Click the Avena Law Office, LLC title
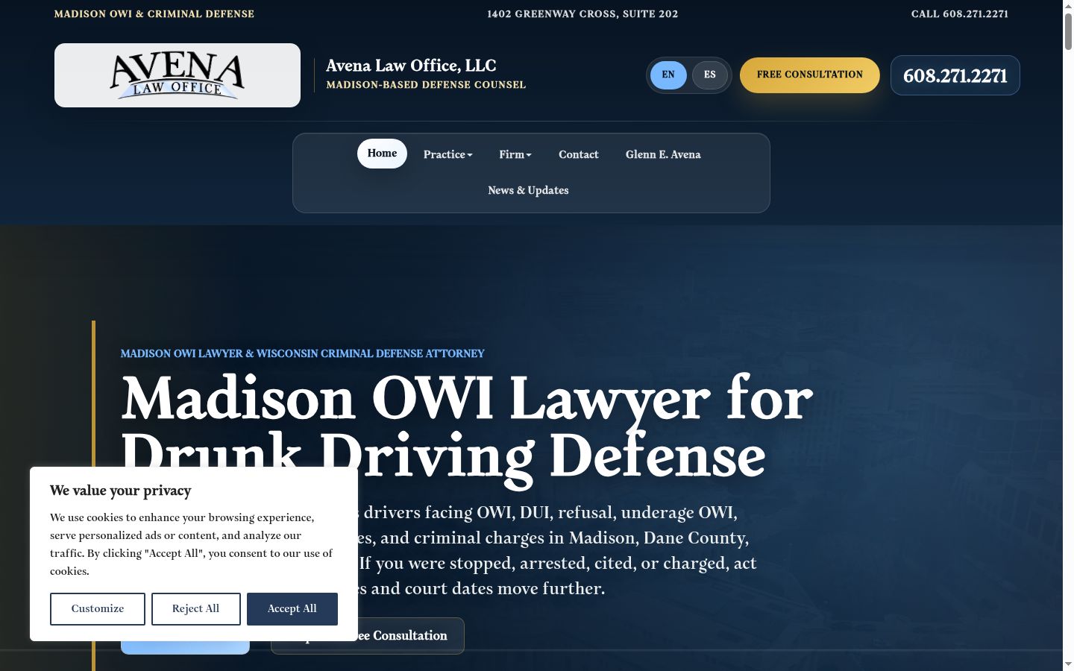The width and height of the screenshot is (1074, 671). (x=411, y=66)
